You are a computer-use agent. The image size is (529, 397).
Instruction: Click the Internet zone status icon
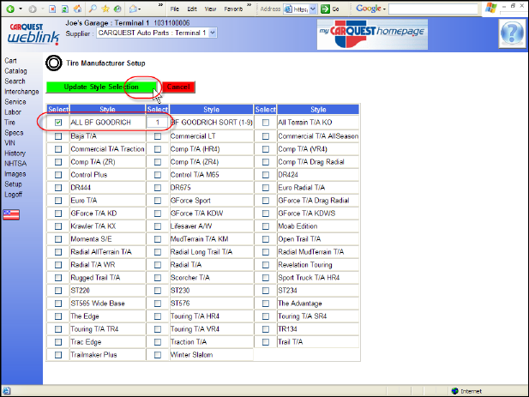pyautogui.click(x=455, y=391)
